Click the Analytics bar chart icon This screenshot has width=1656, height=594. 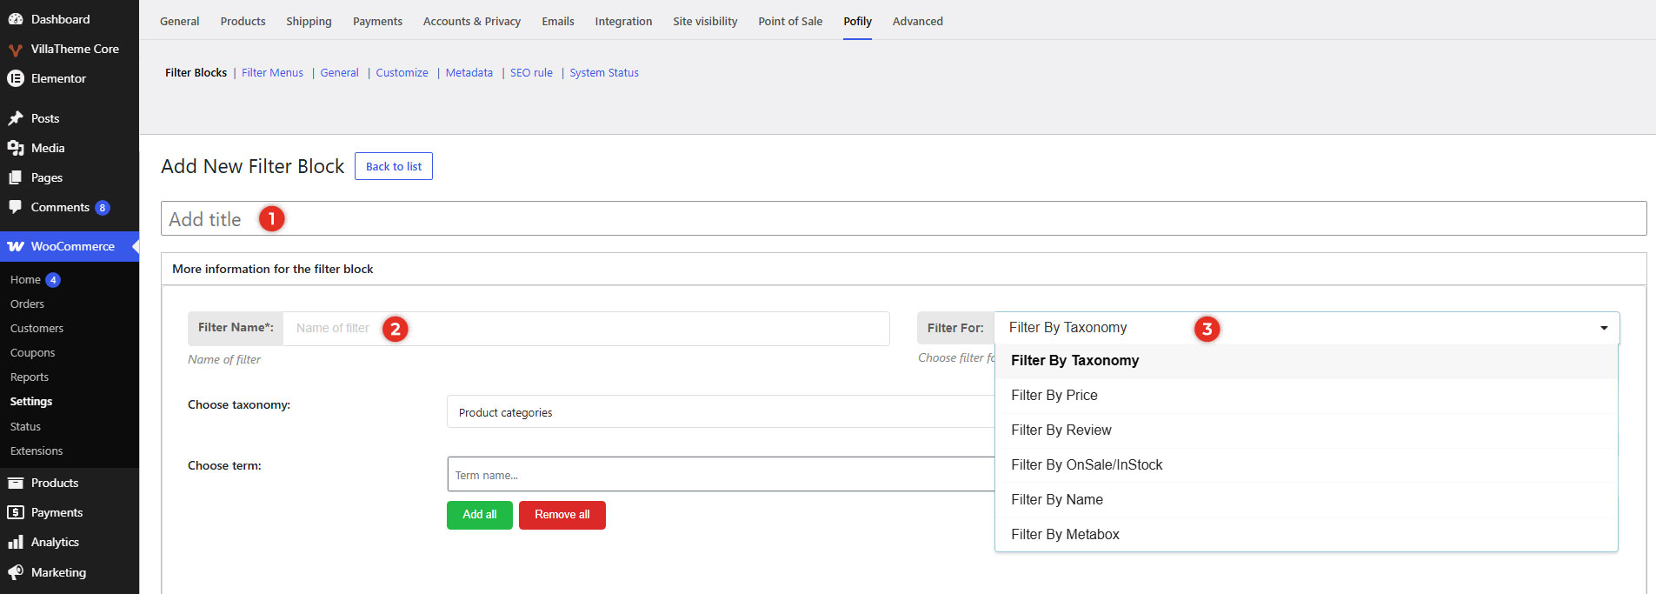(x=16, y=542)
